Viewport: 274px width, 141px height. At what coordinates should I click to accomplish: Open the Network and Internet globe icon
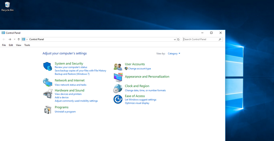47,83
